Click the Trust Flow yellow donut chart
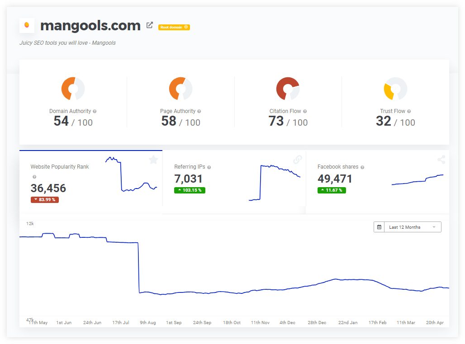 coord(395,89)
